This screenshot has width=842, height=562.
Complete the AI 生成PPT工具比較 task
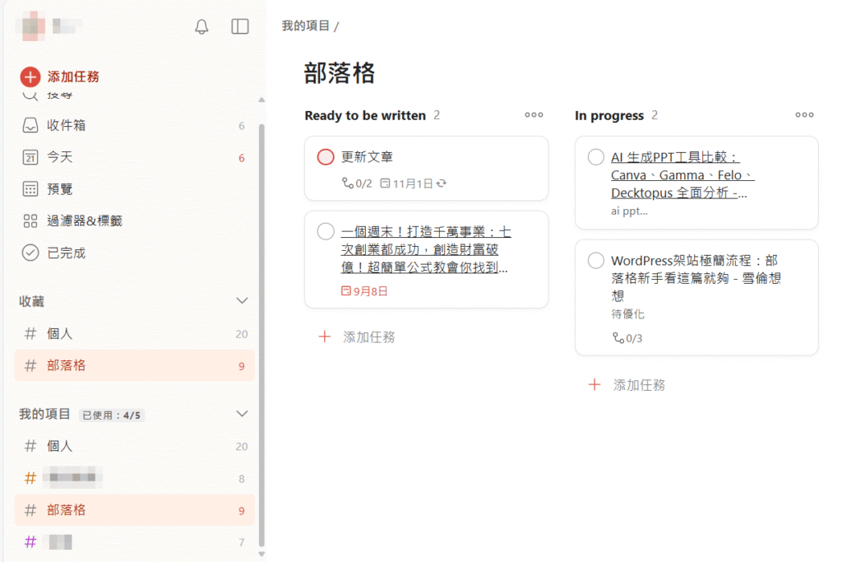coord(596,157)
